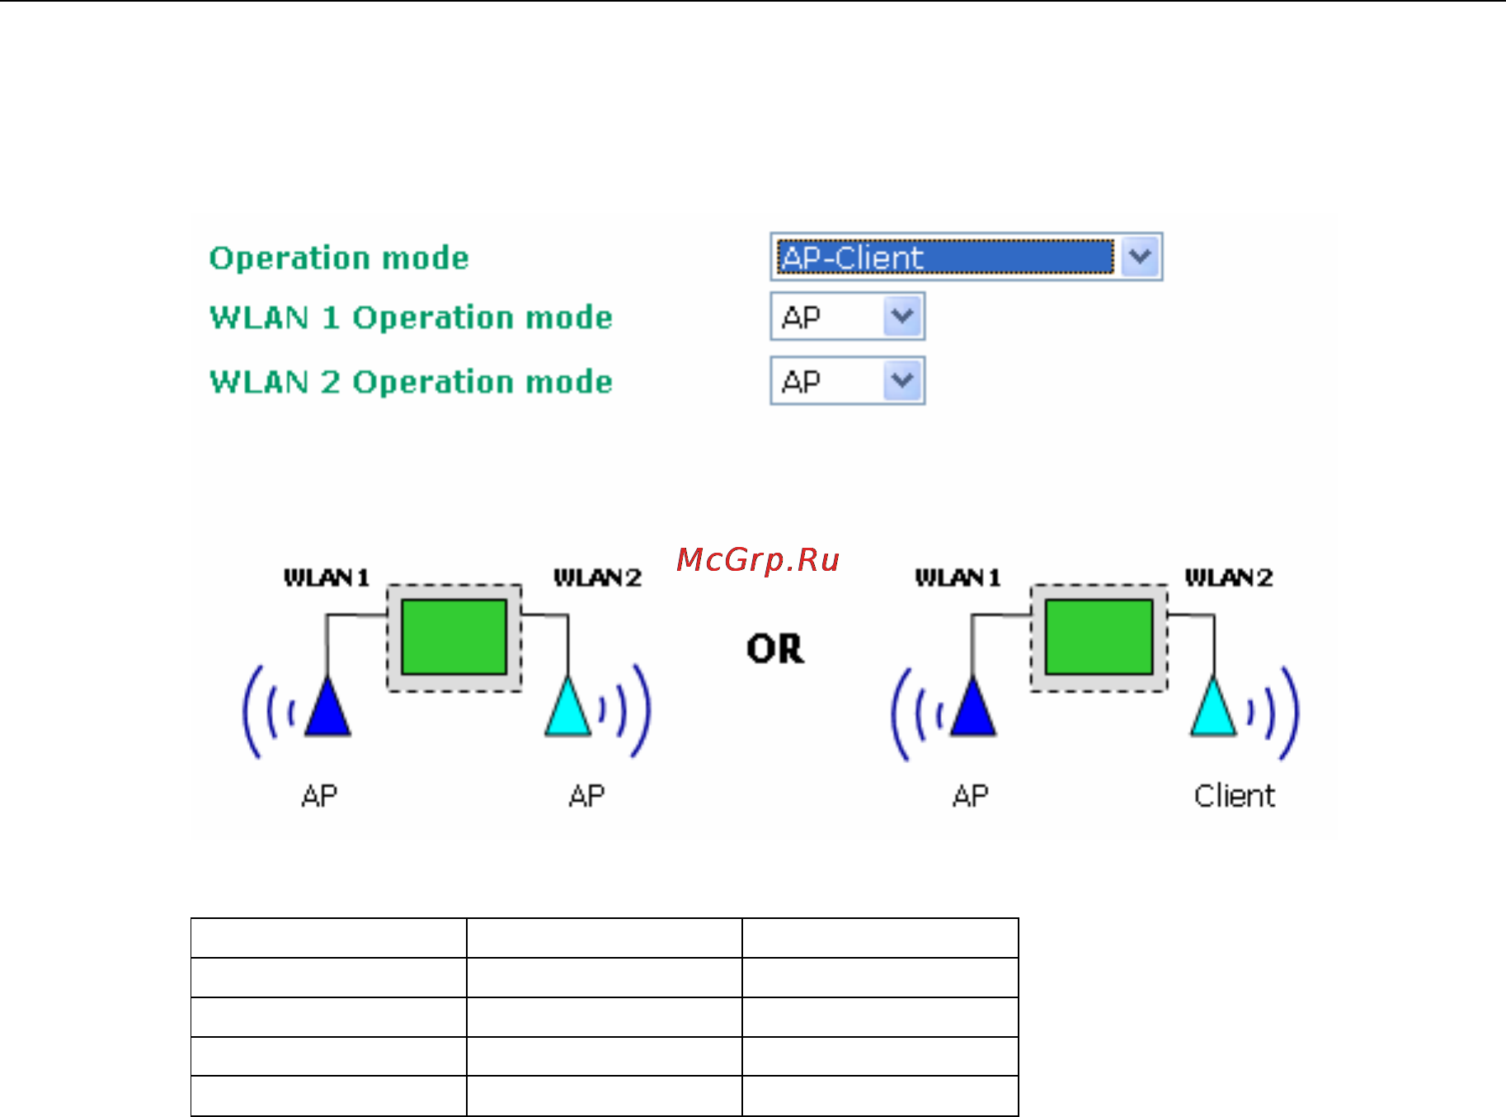Screen dimensions: 1506x1117
Task: Click the OR text between the diagrams
Action: click(x=774, y=648)
